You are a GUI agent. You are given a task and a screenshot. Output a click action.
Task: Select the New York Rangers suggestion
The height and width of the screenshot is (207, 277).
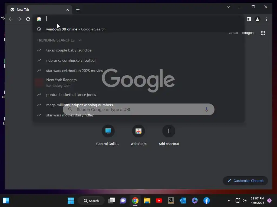[x=139, y=82]
